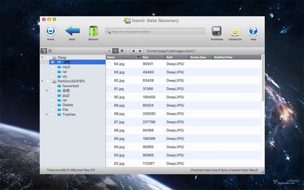The height and width of the screenshot is (190, 304).
Task: Click the Checked total size status text
Action: coord(224,170)
